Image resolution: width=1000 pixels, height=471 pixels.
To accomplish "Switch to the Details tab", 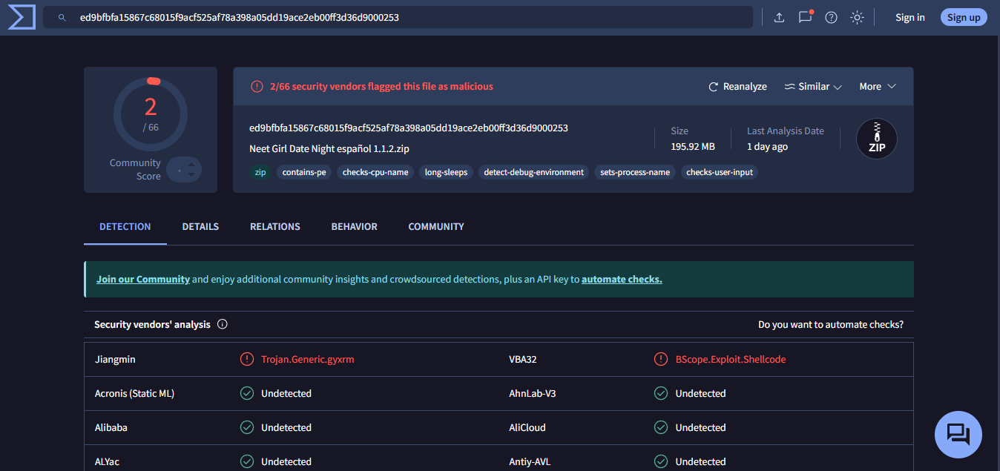I will (x=200, y=226).
